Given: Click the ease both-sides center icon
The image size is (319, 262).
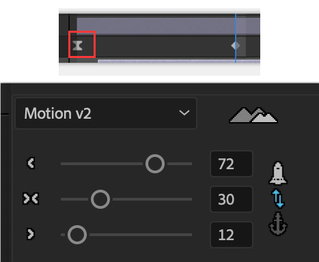Looking at the screenshot, I should [31, 199].
